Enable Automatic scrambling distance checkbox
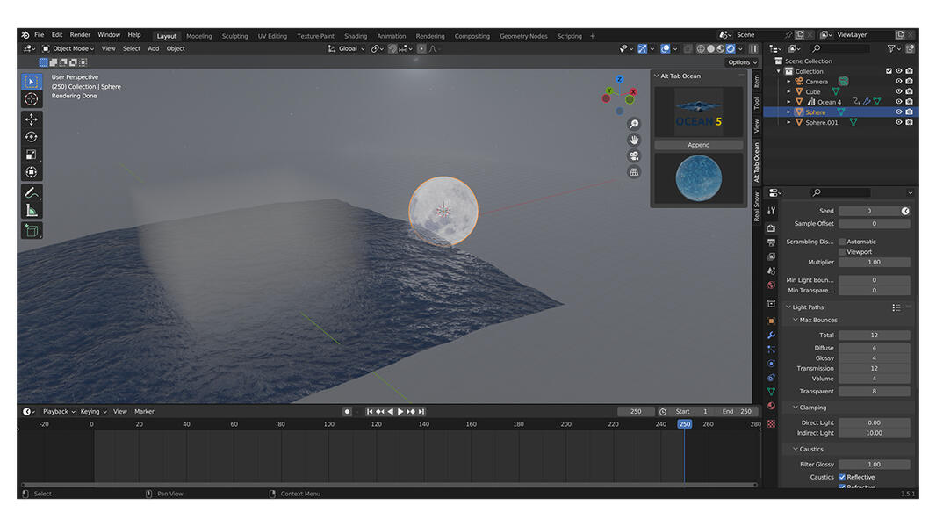Viewport: 936px width, 527px height. pyautogui.click(x=842, y=242)
